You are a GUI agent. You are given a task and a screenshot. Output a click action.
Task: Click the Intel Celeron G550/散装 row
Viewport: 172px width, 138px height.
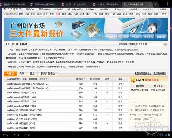pyautogui.click(x=66, y=106)
